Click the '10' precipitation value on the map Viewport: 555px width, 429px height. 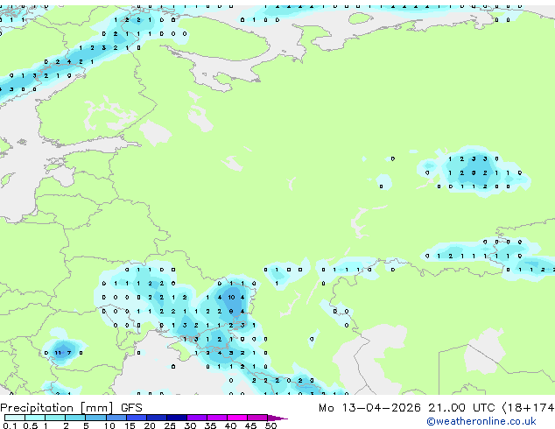click(231, 298)
